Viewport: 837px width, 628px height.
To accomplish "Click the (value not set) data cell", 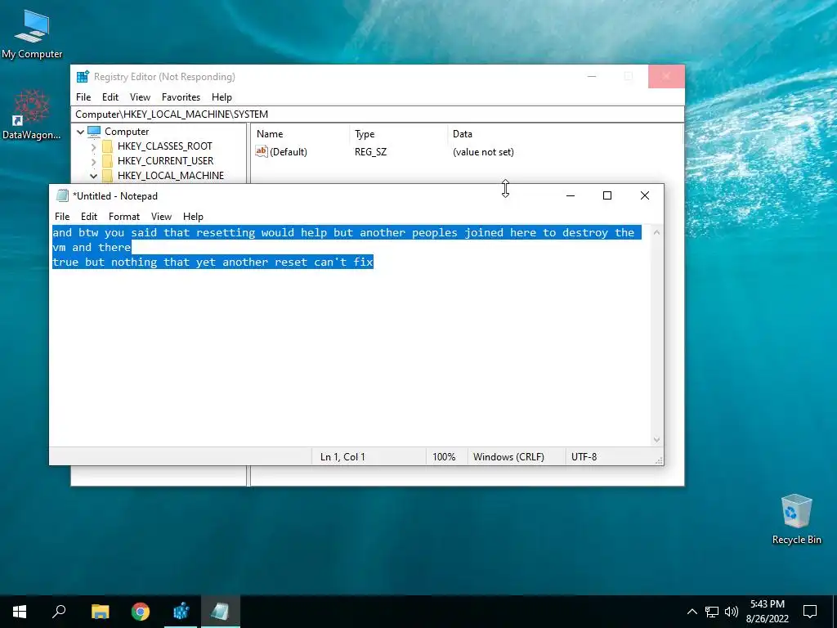I will tap(483, 151).
